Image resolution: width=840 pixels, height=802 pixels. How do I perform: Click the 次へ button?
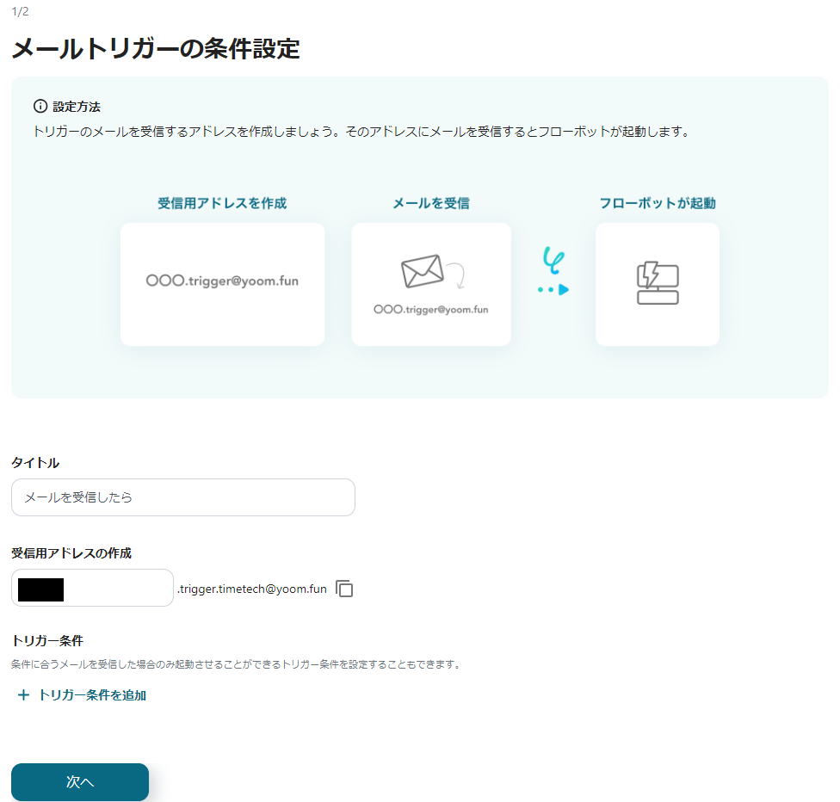pyautogui.click(x=80, y=781)
